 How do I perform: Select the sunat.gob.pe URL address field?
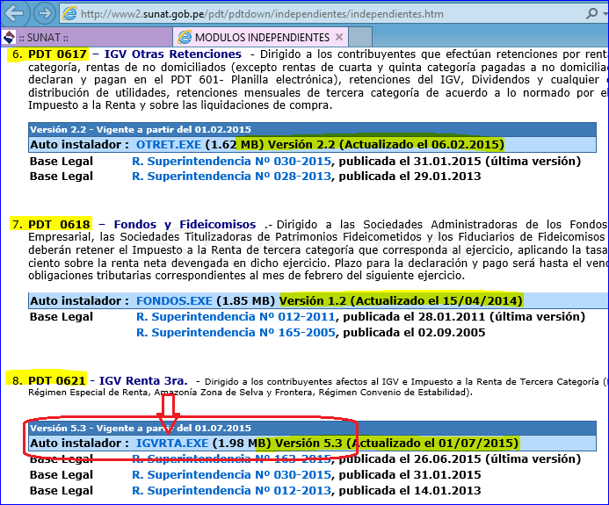262,14
